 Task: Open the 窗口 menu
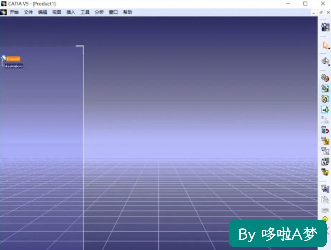coord(113,12)
